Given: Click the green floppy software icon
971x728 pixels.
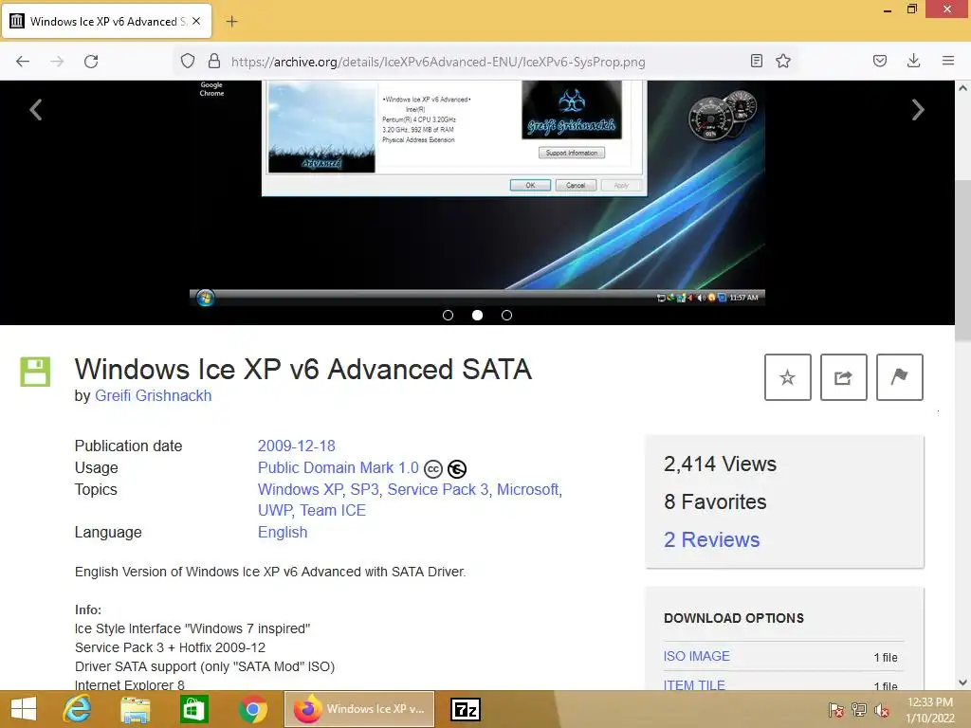Looking at the screenshot, I should coord(35,372).
